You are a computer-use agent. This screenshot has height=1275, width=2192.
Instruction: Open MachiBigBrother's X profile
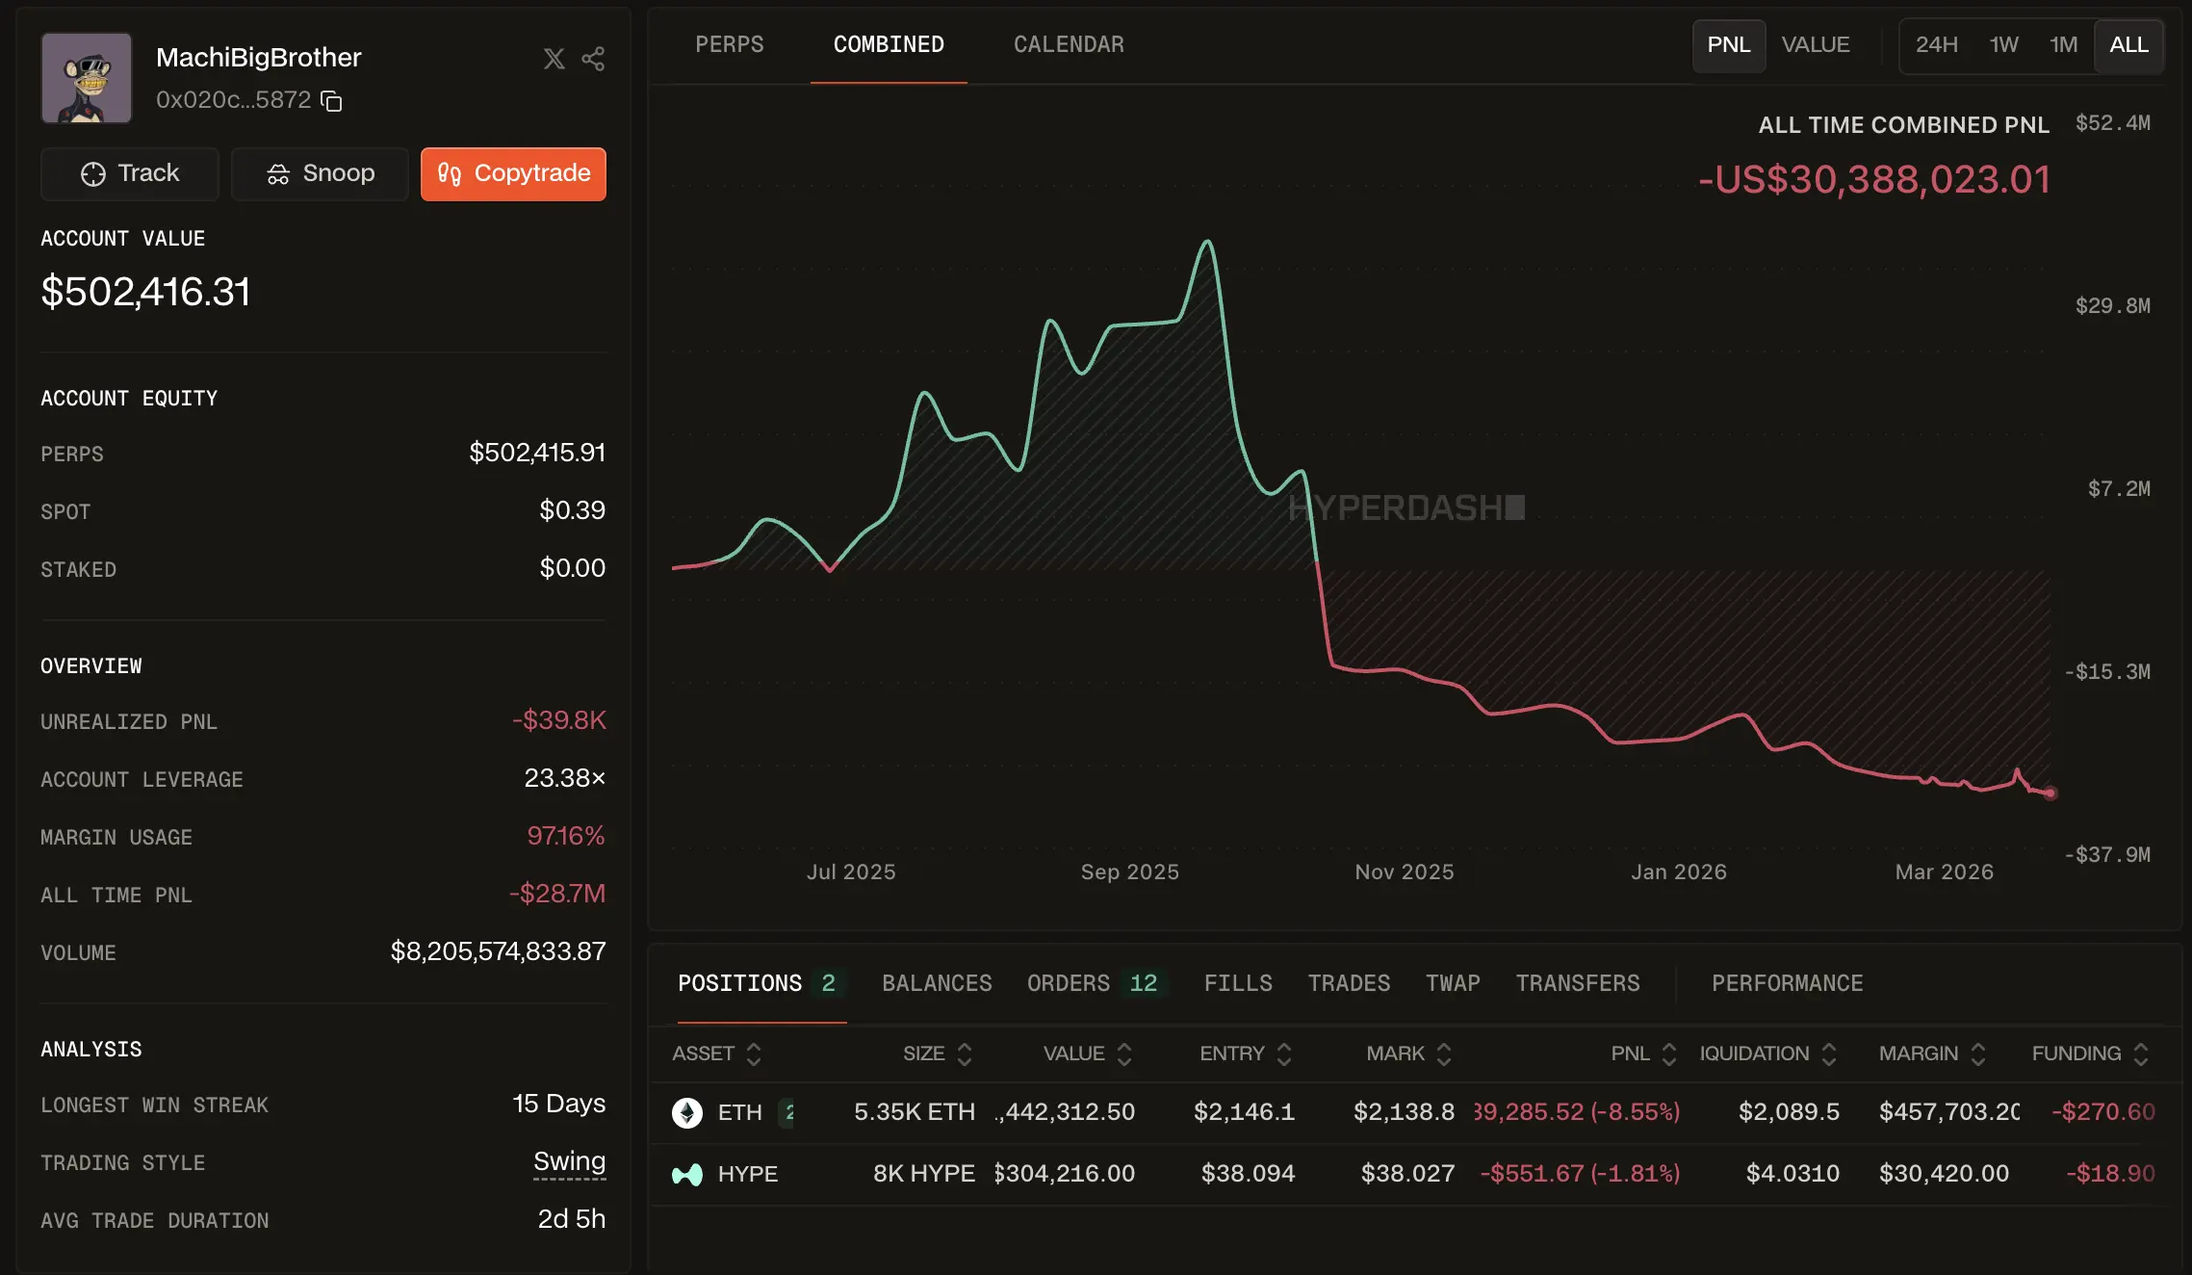coord(554,59)
